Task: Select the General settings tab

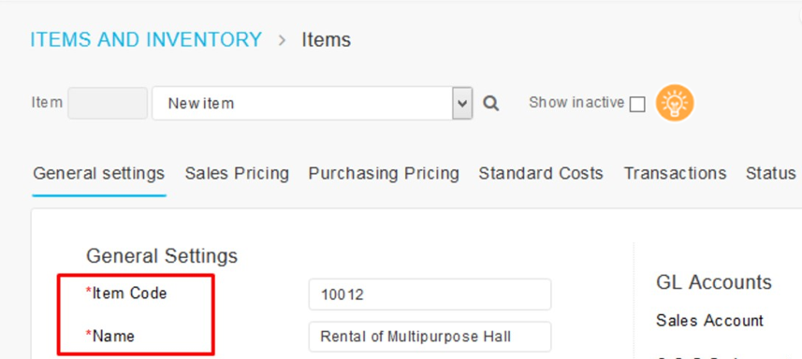Action: click(98, 174)
